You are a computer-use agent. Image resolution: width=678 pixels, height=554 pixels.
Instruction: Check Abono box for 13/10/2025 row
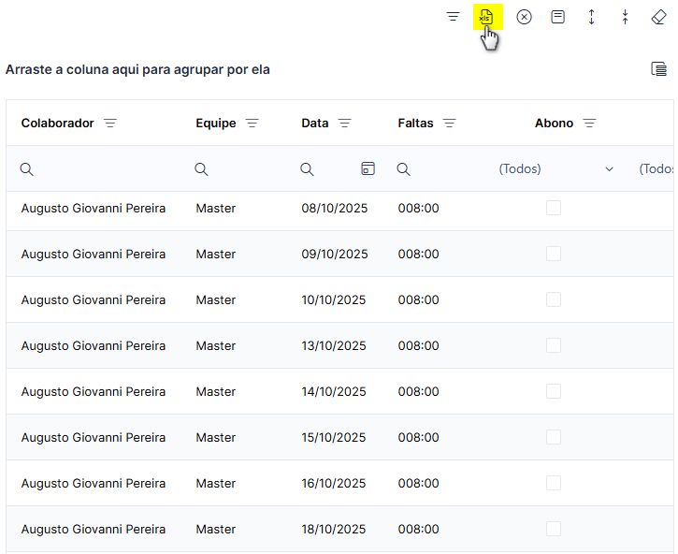(x=554, y=345)
